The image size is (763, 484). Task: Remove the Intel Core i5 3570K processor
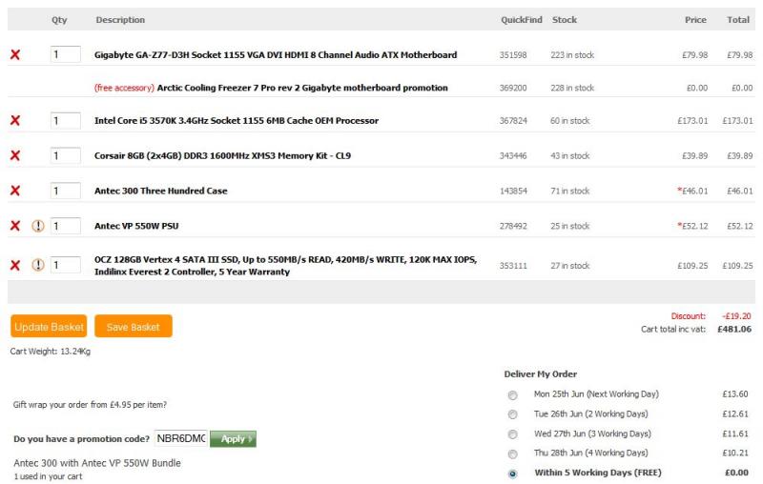(15, 120)
